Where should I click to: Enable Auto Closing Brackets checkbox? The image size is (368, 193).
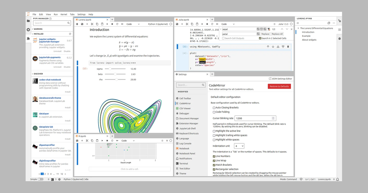[x=214, y=108]
